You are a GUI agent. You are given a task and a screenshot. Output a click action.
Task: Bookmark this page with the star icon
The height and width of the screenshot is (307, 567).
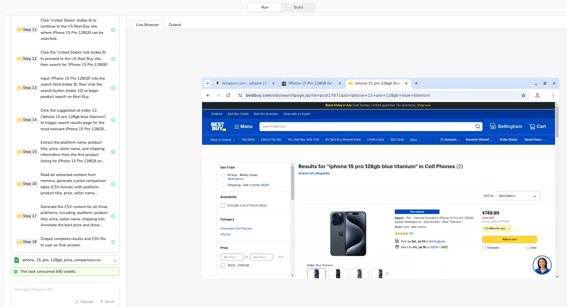523,95
